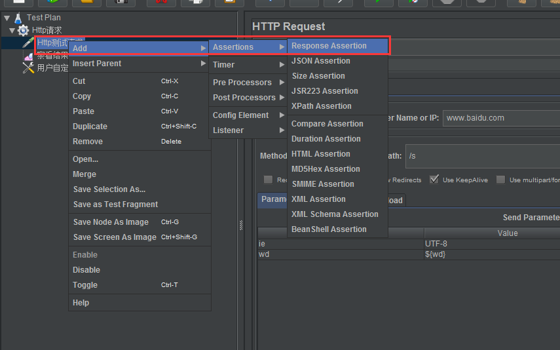Click the Value column header
Screen dimensions: 560x350
coord(492,233)
